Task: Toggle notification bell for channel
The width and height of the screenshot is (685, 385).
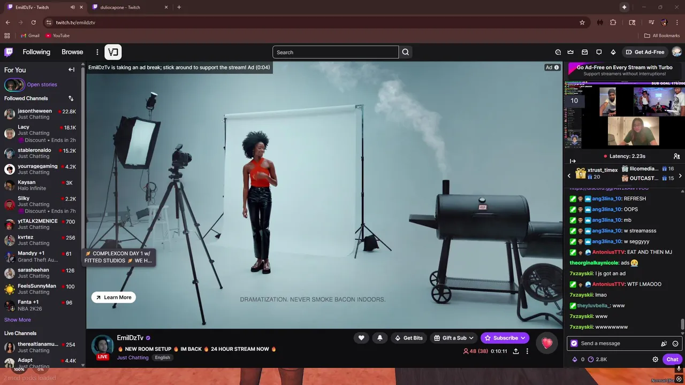Action: [380, 338]
